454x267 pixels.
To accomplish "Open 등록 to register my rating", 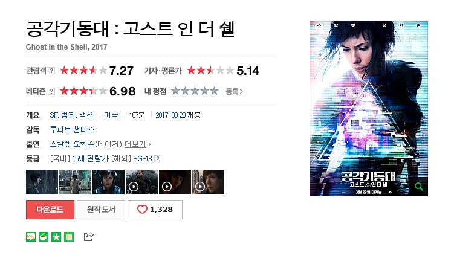I will pyautogui.click(x=234, y=92).
